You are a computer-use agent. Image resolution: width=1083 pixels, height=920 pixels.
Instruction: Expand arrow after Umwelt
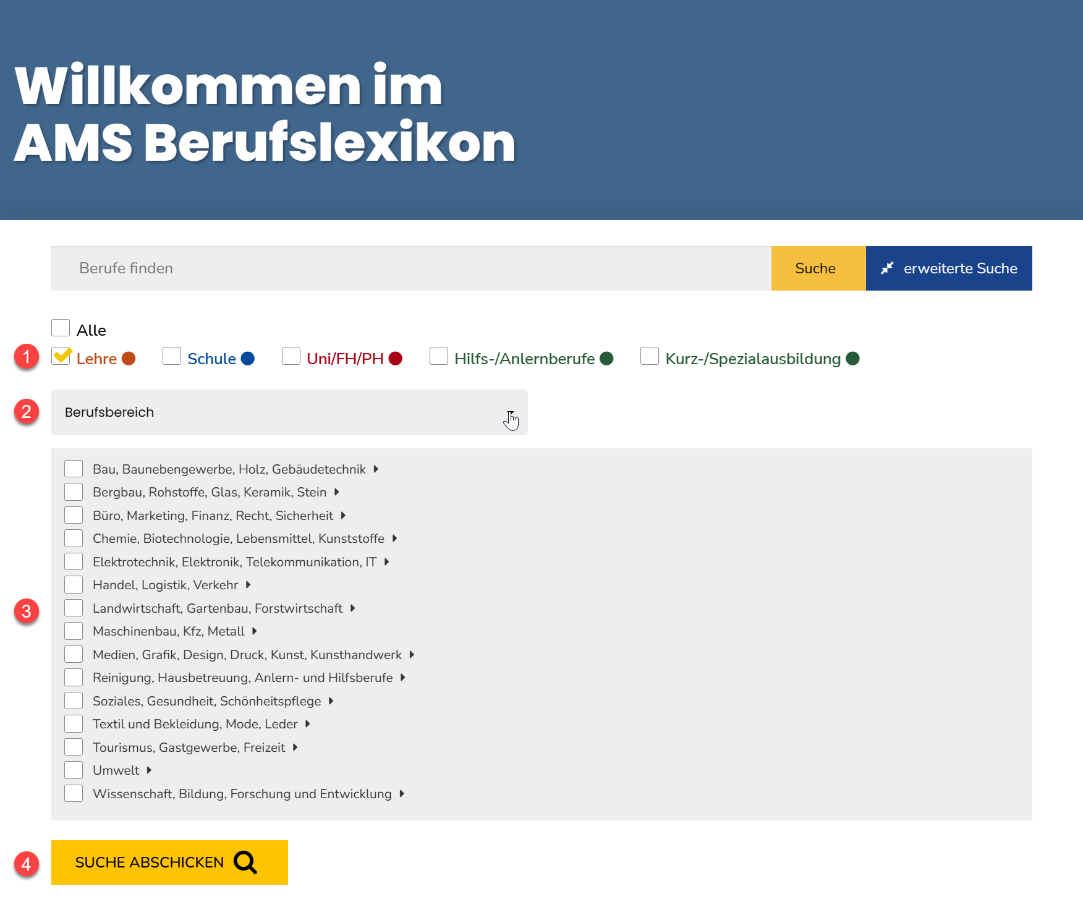pos(149,770)
